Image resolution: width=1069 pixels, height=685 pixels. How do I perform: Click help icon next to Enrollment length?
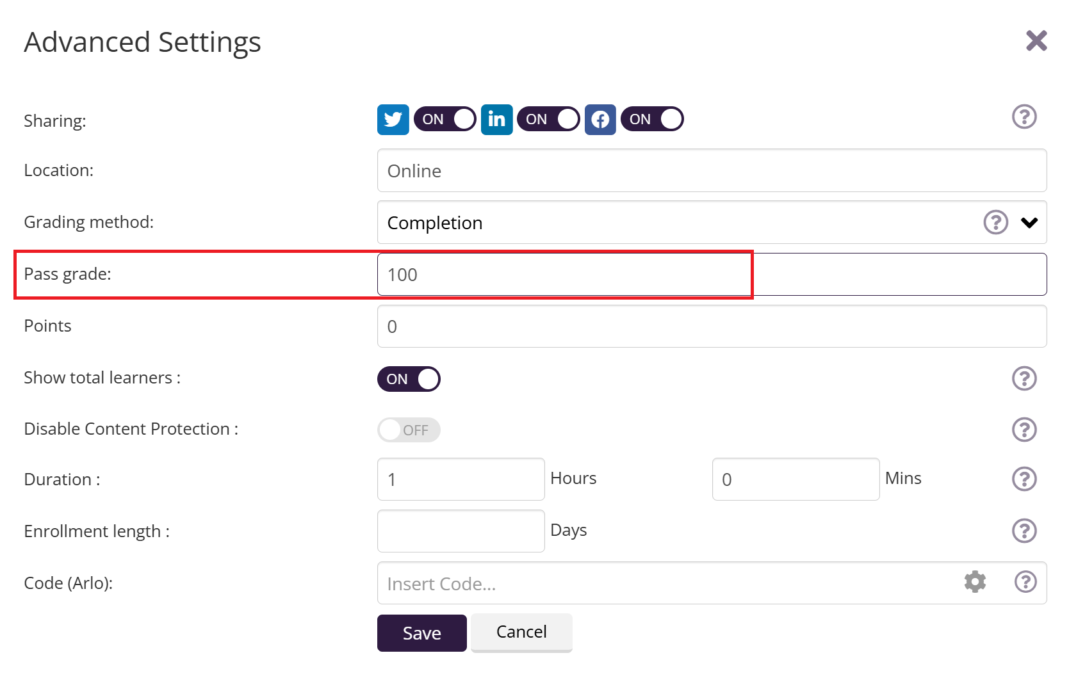(1024, 531)
